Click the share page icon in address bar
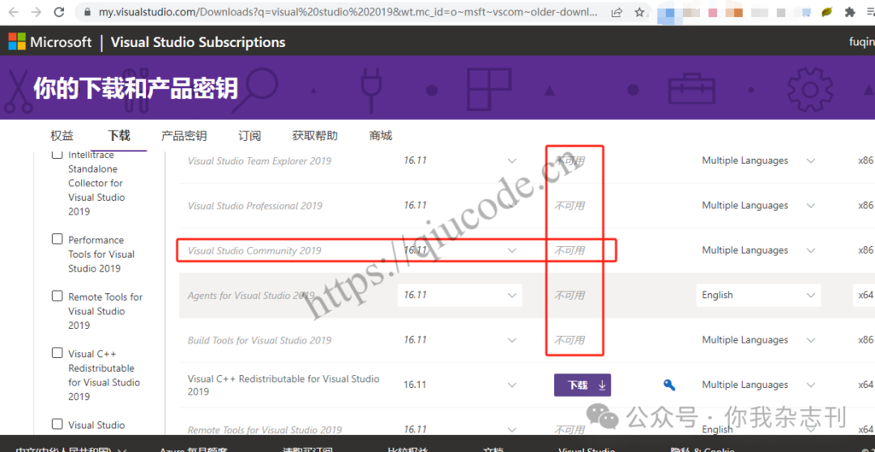 pyautogui.click(x=617, y=11)
